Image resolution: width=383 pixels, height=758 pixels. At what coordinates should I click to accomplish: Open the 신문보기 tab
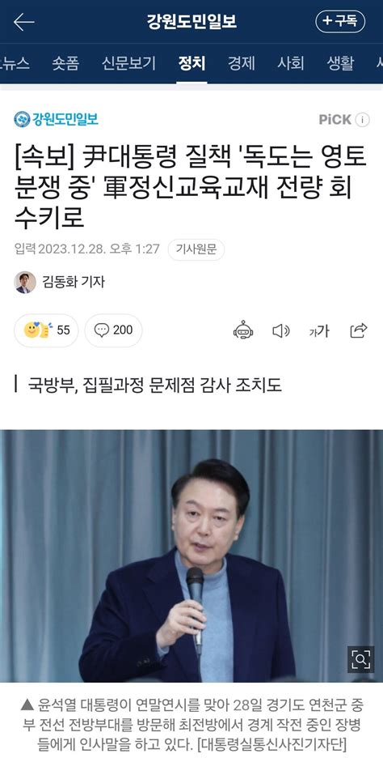(128, 63)
